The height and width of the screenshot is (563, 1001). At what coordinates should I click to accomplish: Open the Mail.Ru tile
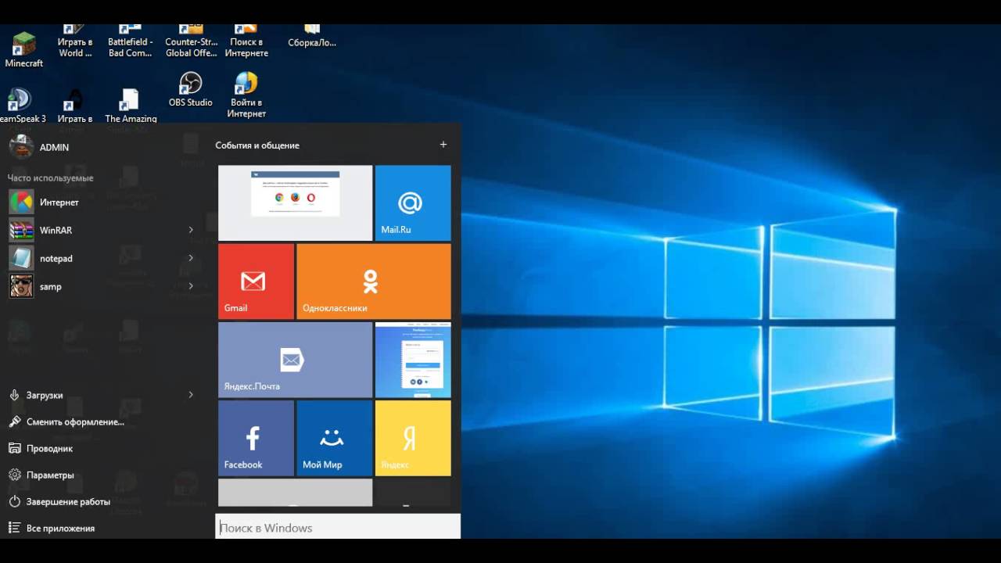point(413,203)
